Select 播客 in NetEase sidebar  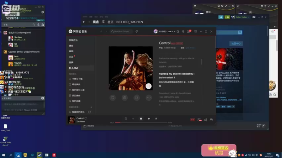pos(71,46)
